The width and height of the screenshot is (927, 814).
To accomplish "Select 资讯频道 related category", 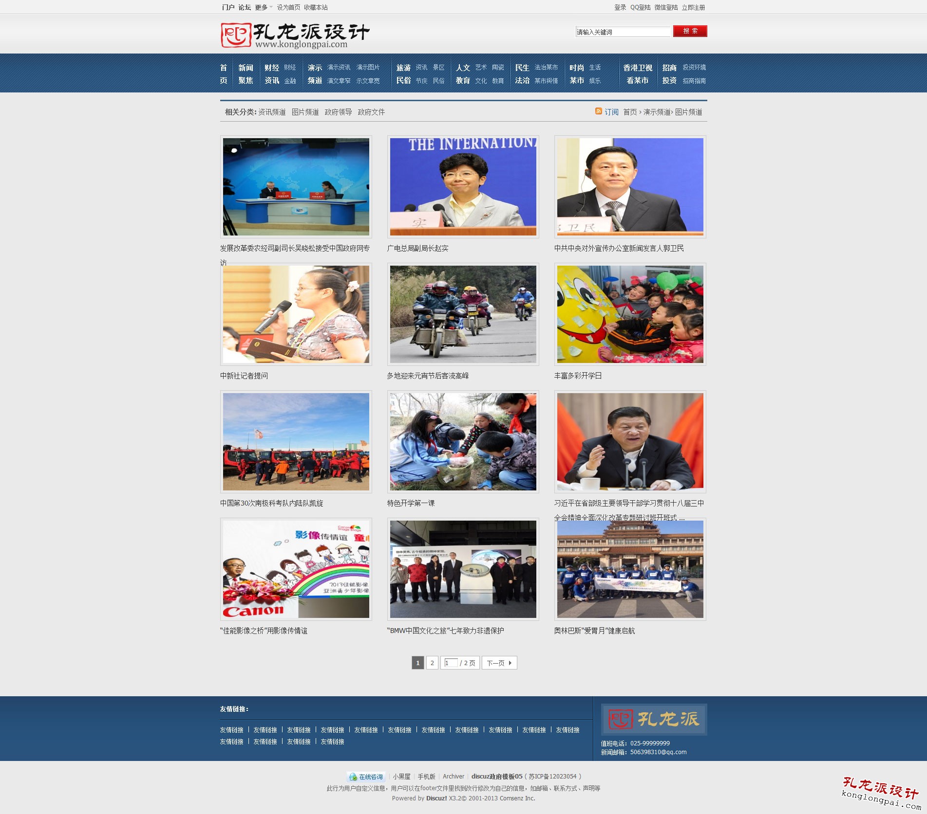I will click(272, 112).
